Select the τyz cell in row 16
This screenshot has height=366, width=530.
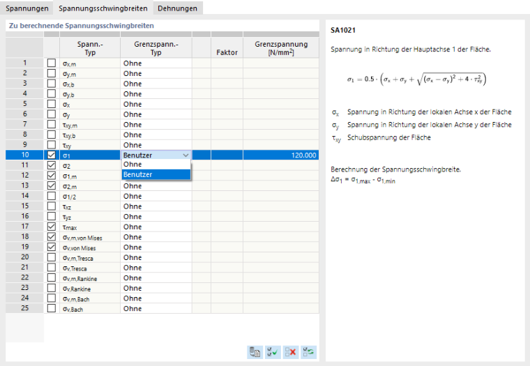90,217
